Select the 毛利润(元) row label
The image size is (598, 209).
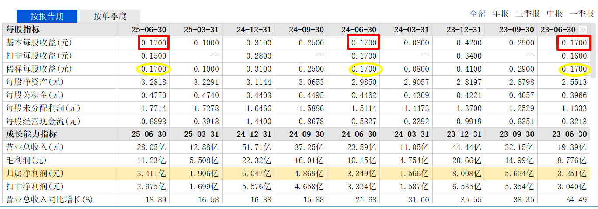[26, 160]
